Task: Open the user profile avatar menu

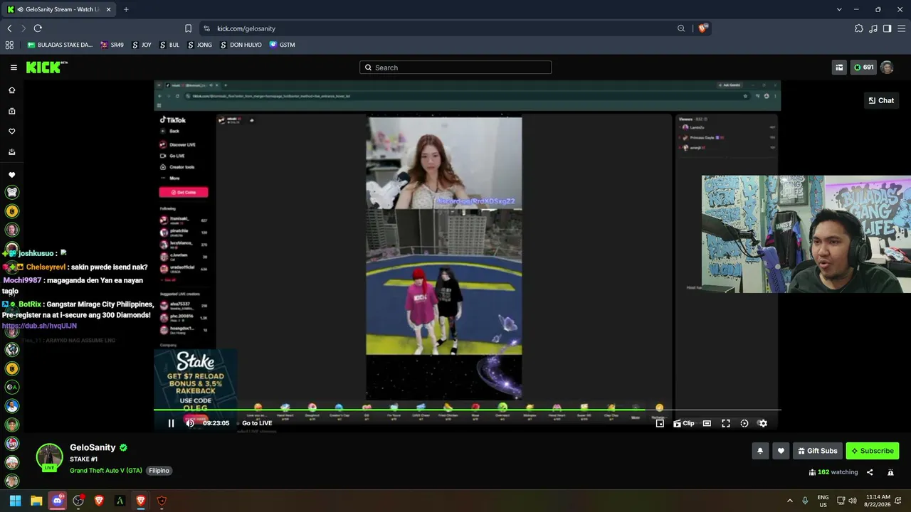Action: click(887, 68)
